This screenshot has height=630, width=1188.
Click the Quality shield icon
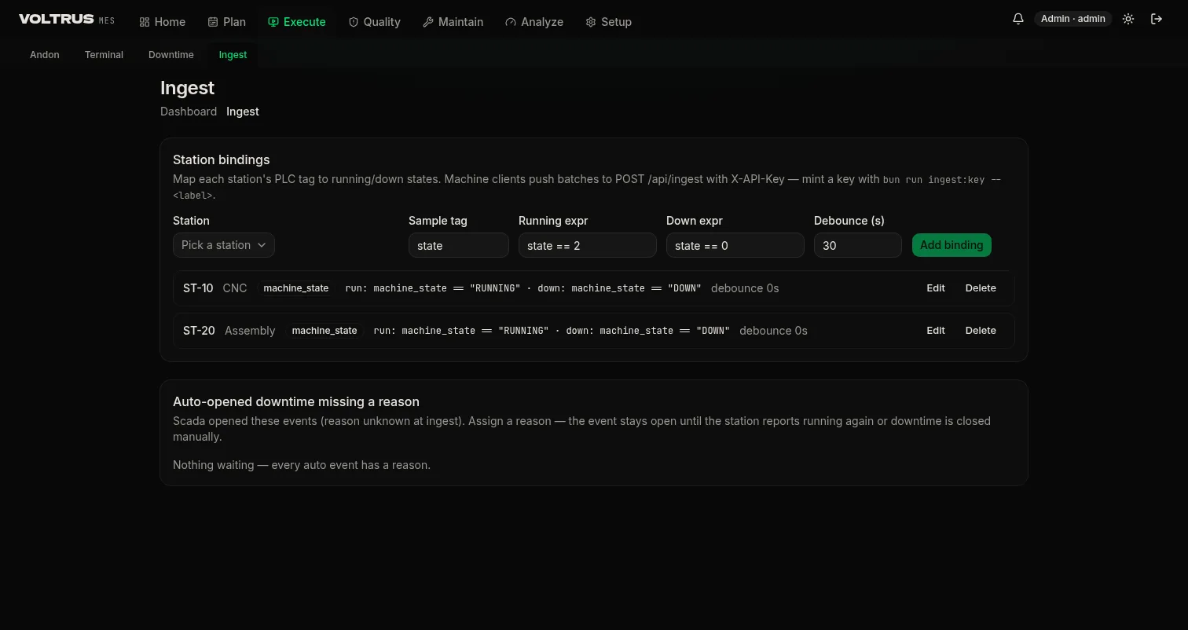point(354,22)
